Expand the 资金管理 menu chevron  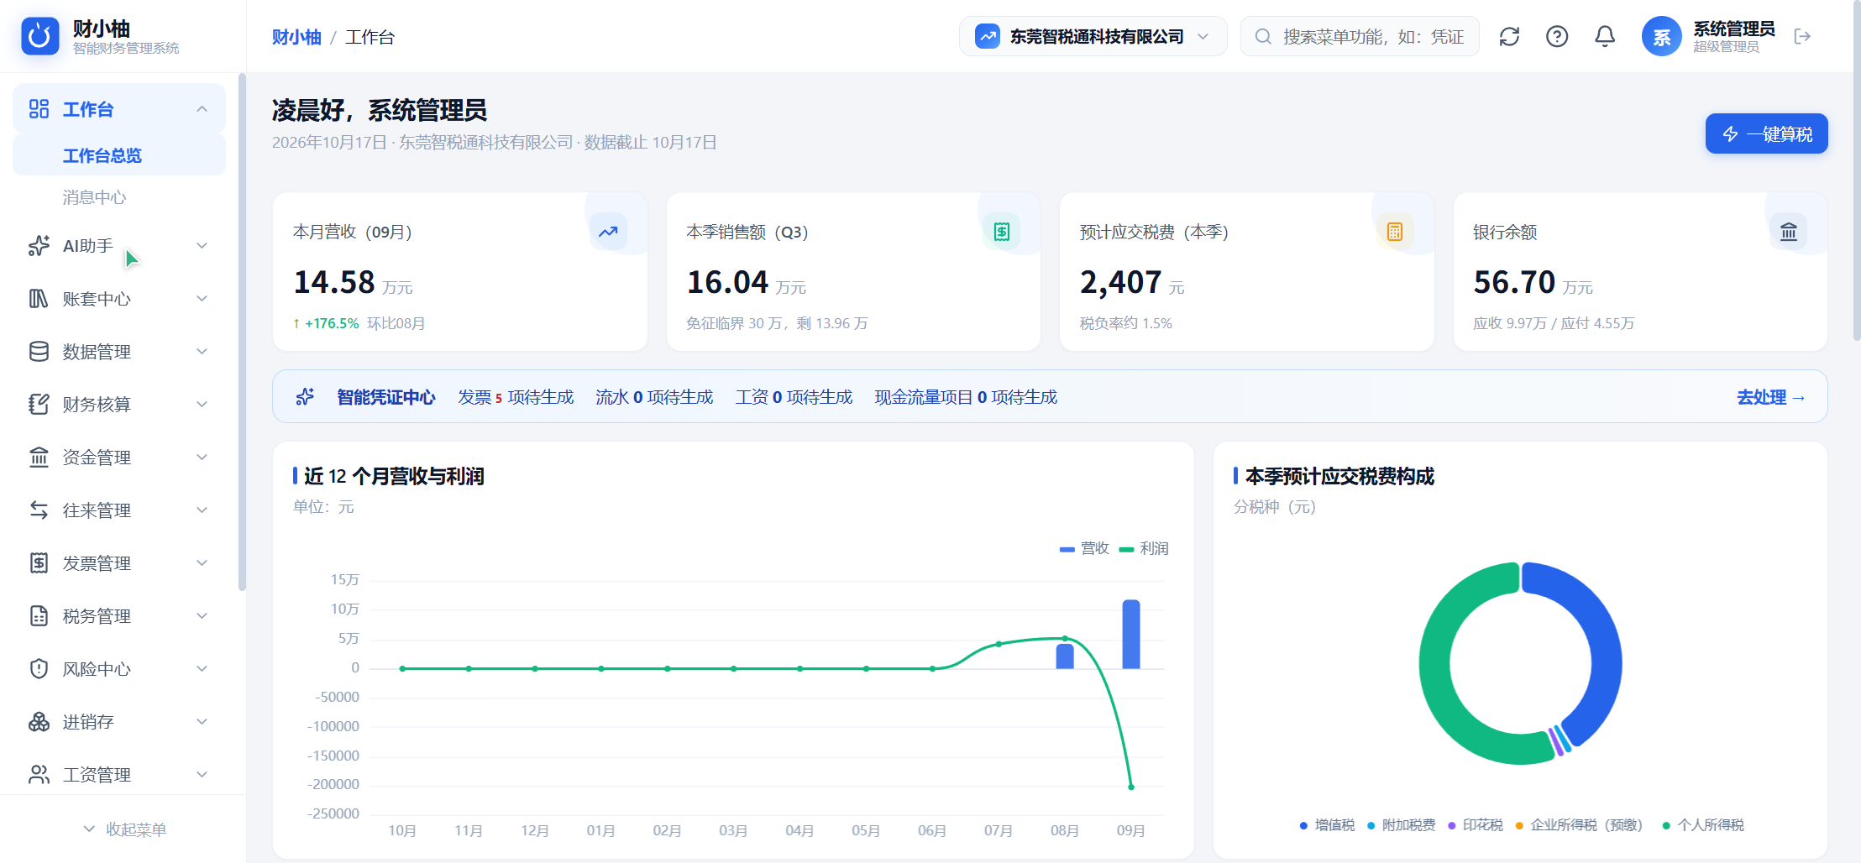tap(202, 458)
